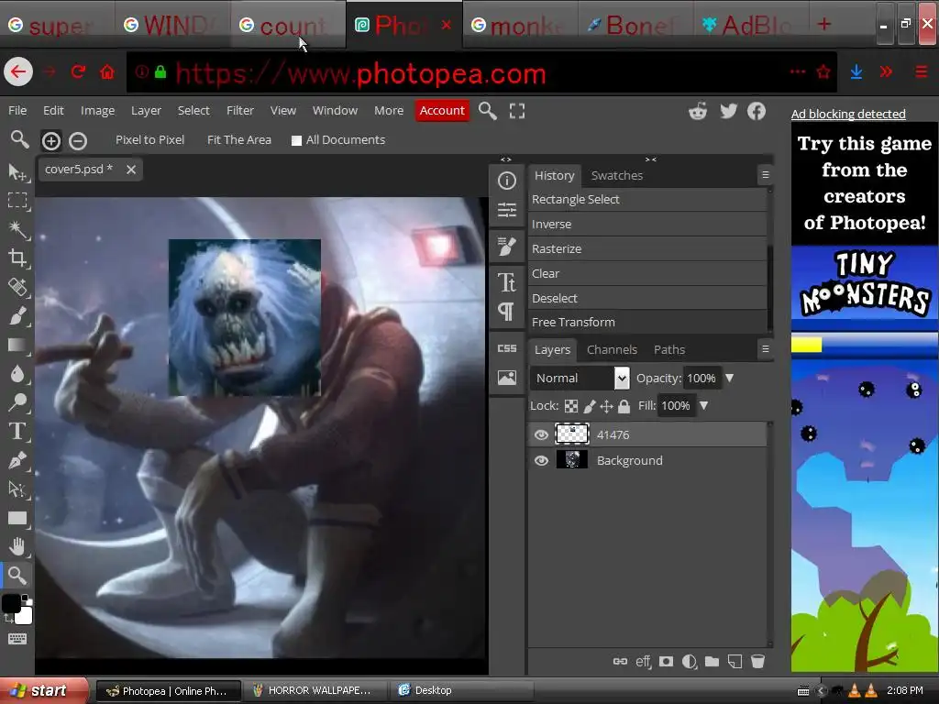Select the Path Select tool
Viewport: 939px width, 704px height.
point(17,489)
